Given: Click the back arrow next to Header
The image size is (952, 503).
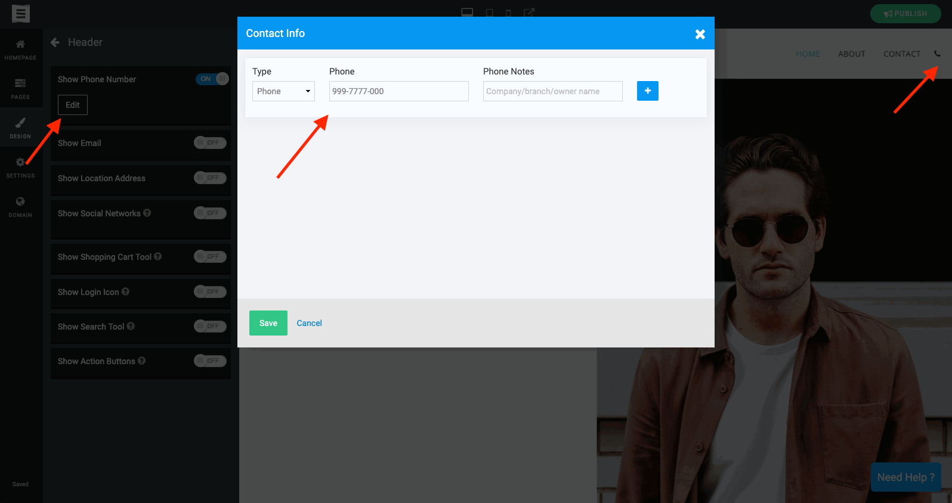Looking at the screenshot, I should coord(55,42).
